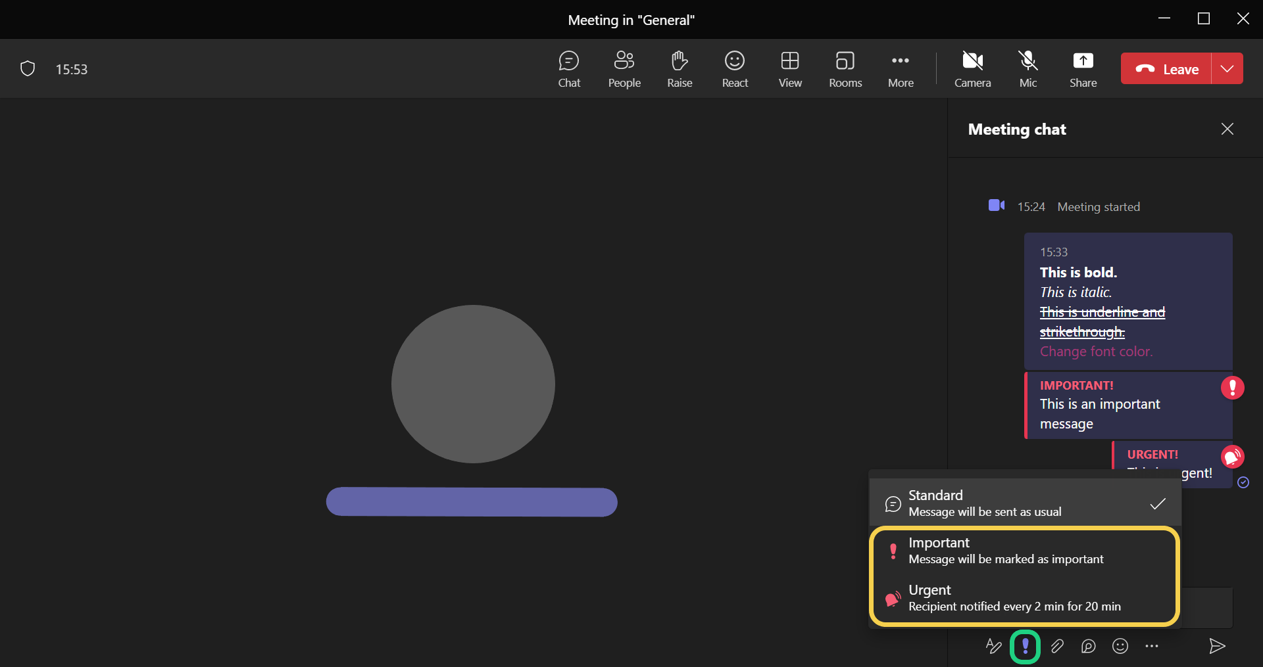Unmute the Mic

(x=1028, y=69)
